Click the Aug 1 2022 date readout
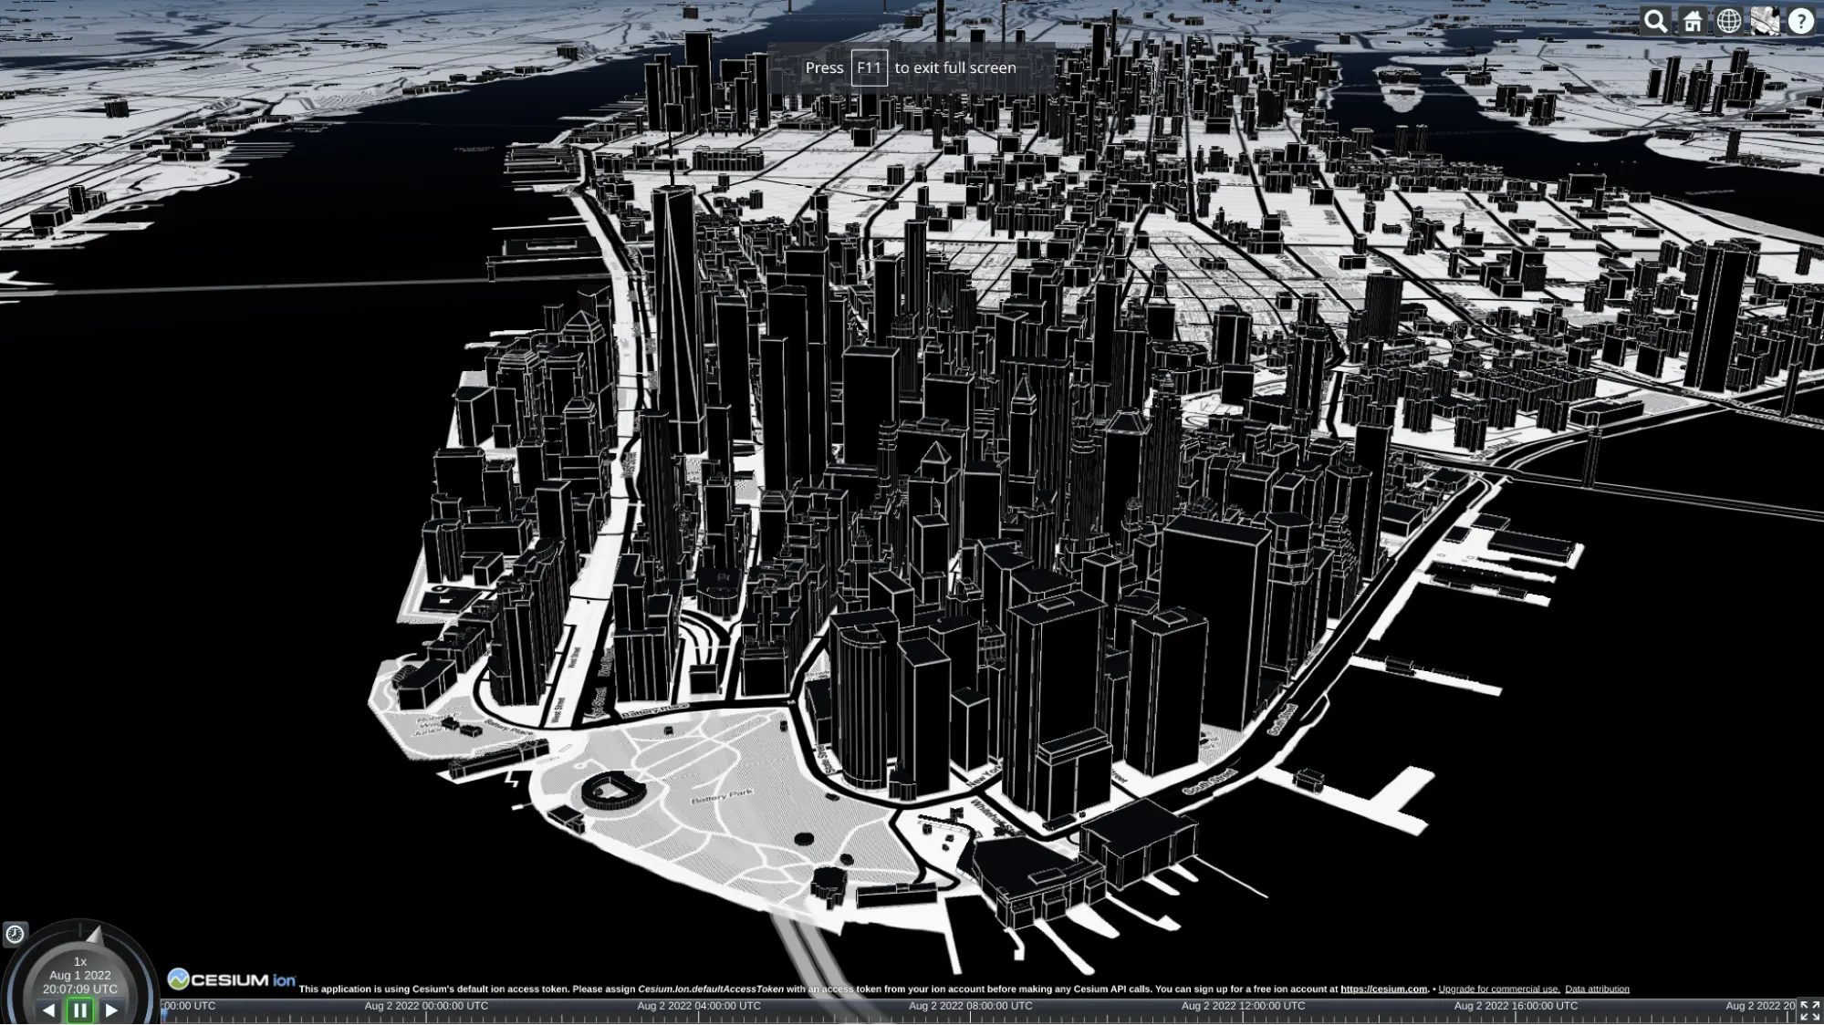The height and width of the screenshot is (1025, 1824). tap(80, 976)
